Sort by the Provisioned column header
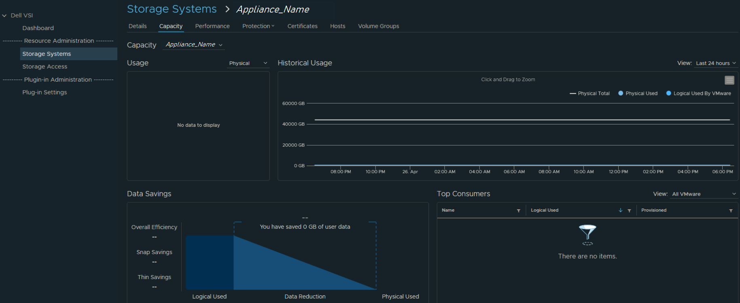This screenshot has width=740, height=303. coord(653,210)
